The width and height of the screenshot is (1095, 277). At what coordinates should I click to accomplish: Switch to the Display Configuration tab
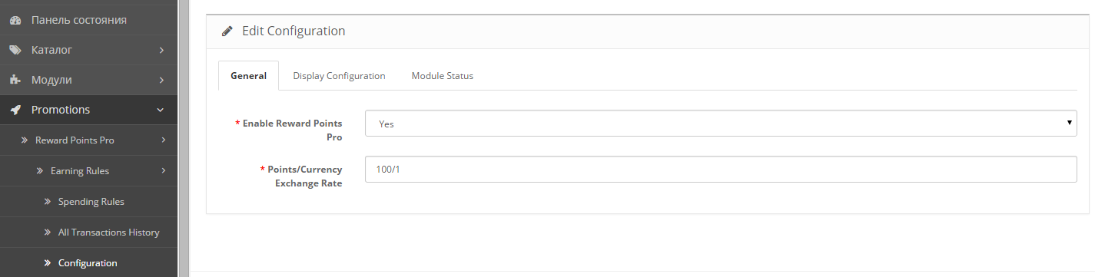coord(339,76)
